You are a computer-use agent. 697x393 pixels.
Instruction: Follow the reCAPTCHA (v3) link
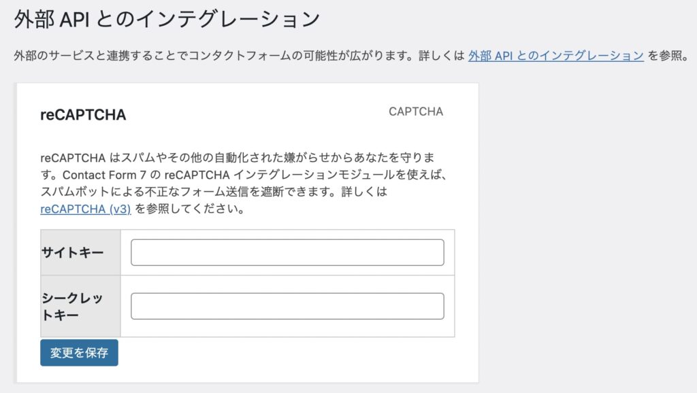86,209
